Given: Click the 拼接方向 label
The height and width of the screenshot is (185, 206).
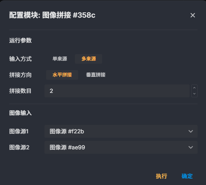Looking at the screenshot, I should pyautogui.click(x=20, y=75).
